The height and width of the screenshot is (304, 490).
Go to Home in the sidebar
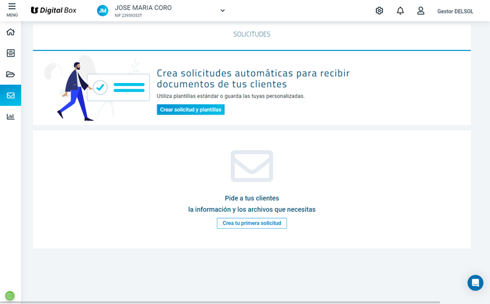11,32
